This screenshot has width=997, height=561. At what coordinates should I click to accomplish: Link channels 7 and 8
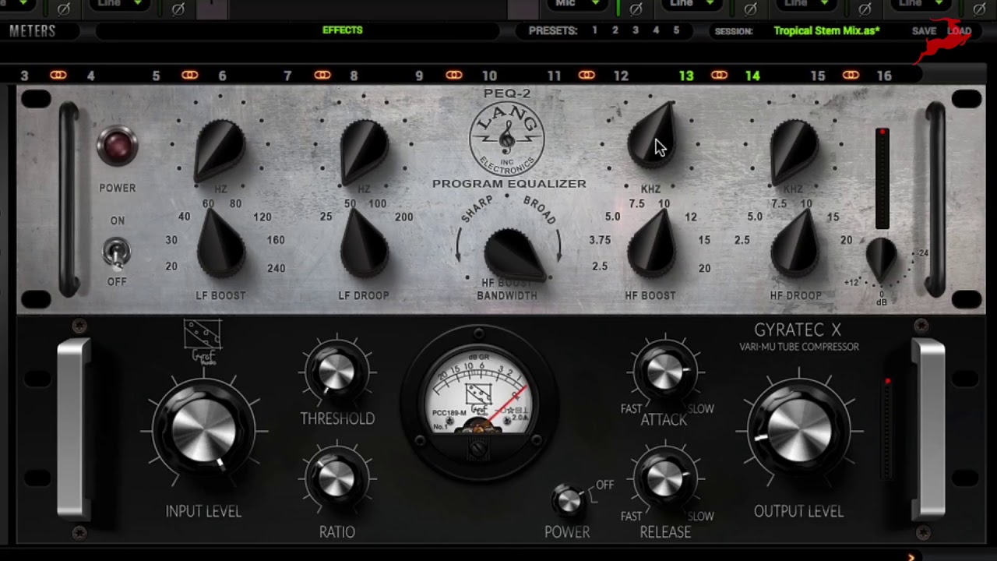[322, 76]
